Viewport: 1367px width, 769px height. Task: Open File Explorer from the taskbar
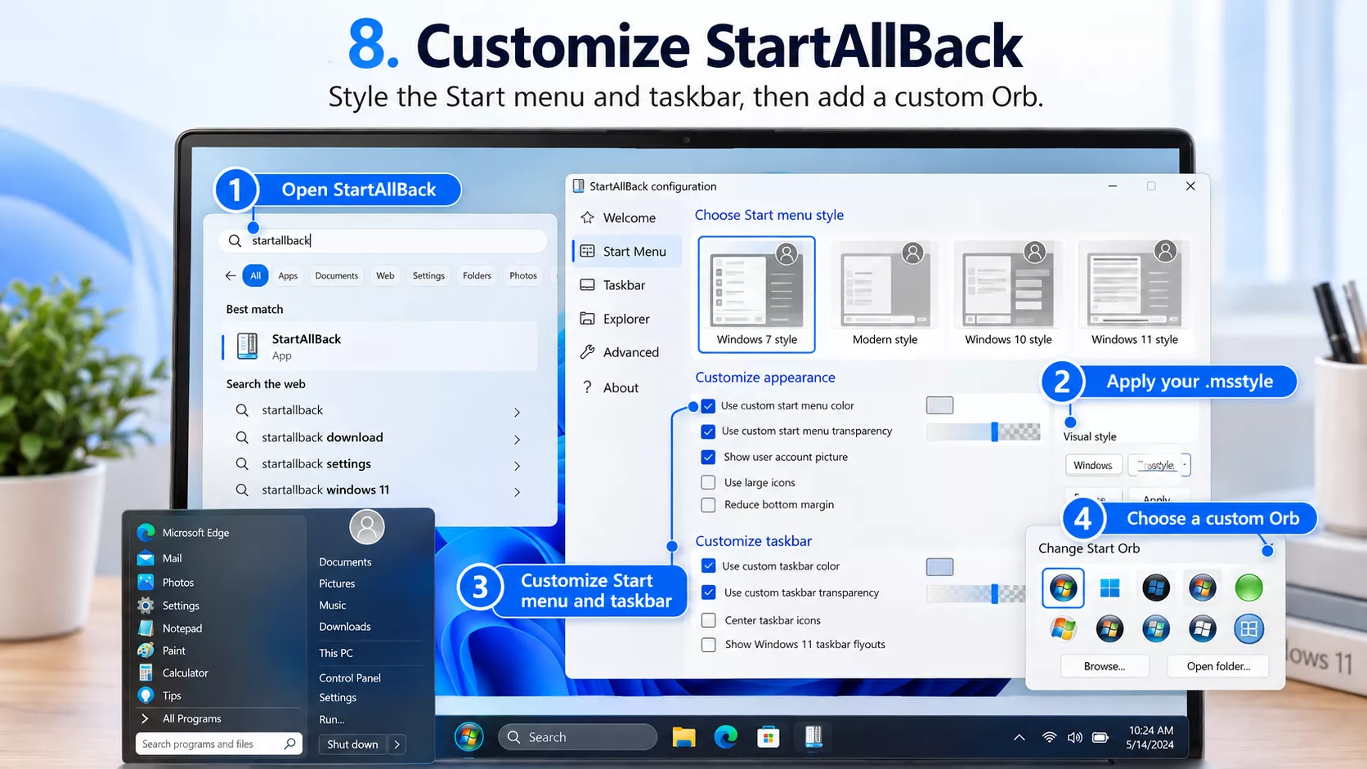[683, 737]
